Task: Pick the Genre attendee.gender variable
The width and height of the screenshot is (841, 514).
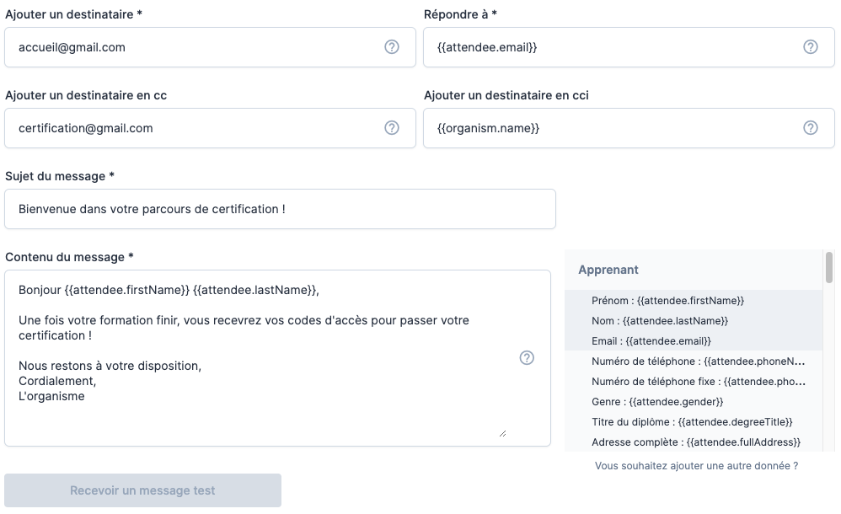Action: pos(657,401)
